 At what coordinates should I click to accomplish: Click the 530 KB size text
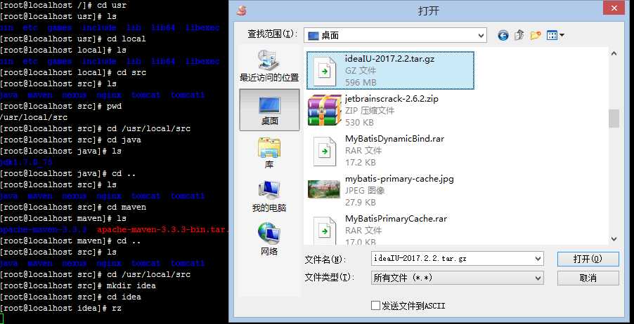tap(359, 122)
